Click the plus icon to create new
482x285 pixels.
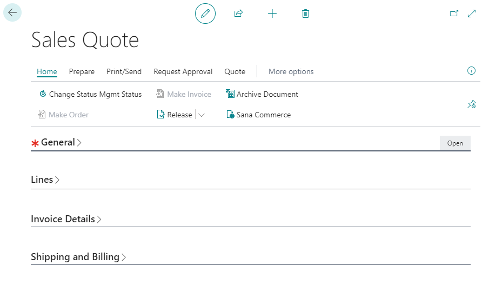click(x=272, y=14)
